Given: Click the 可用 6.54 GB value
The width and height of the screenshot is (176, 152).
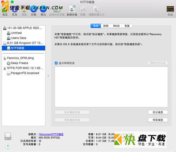Looking at the screenshot, I should 101,137.
